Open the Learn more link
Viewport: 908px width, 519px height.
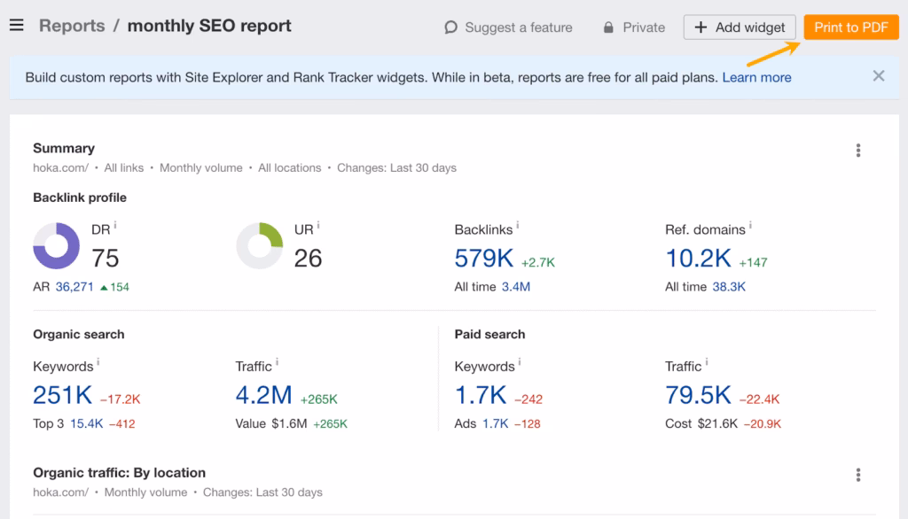point(755,77)
